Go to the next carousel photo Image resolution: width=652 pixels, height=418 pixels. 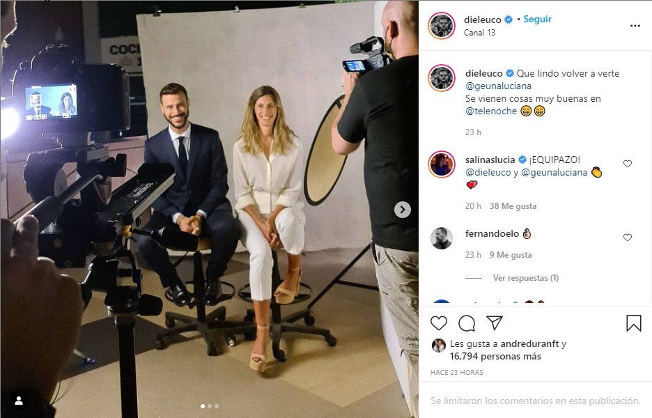(x=402, y=210)
